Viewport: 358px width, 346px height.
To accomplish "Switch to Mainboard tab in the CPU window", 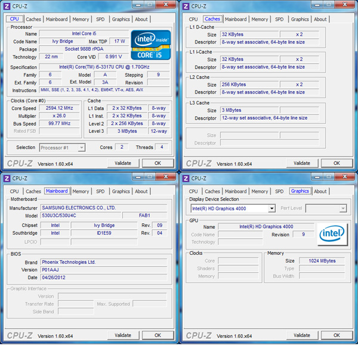I will tap(57, 19).
